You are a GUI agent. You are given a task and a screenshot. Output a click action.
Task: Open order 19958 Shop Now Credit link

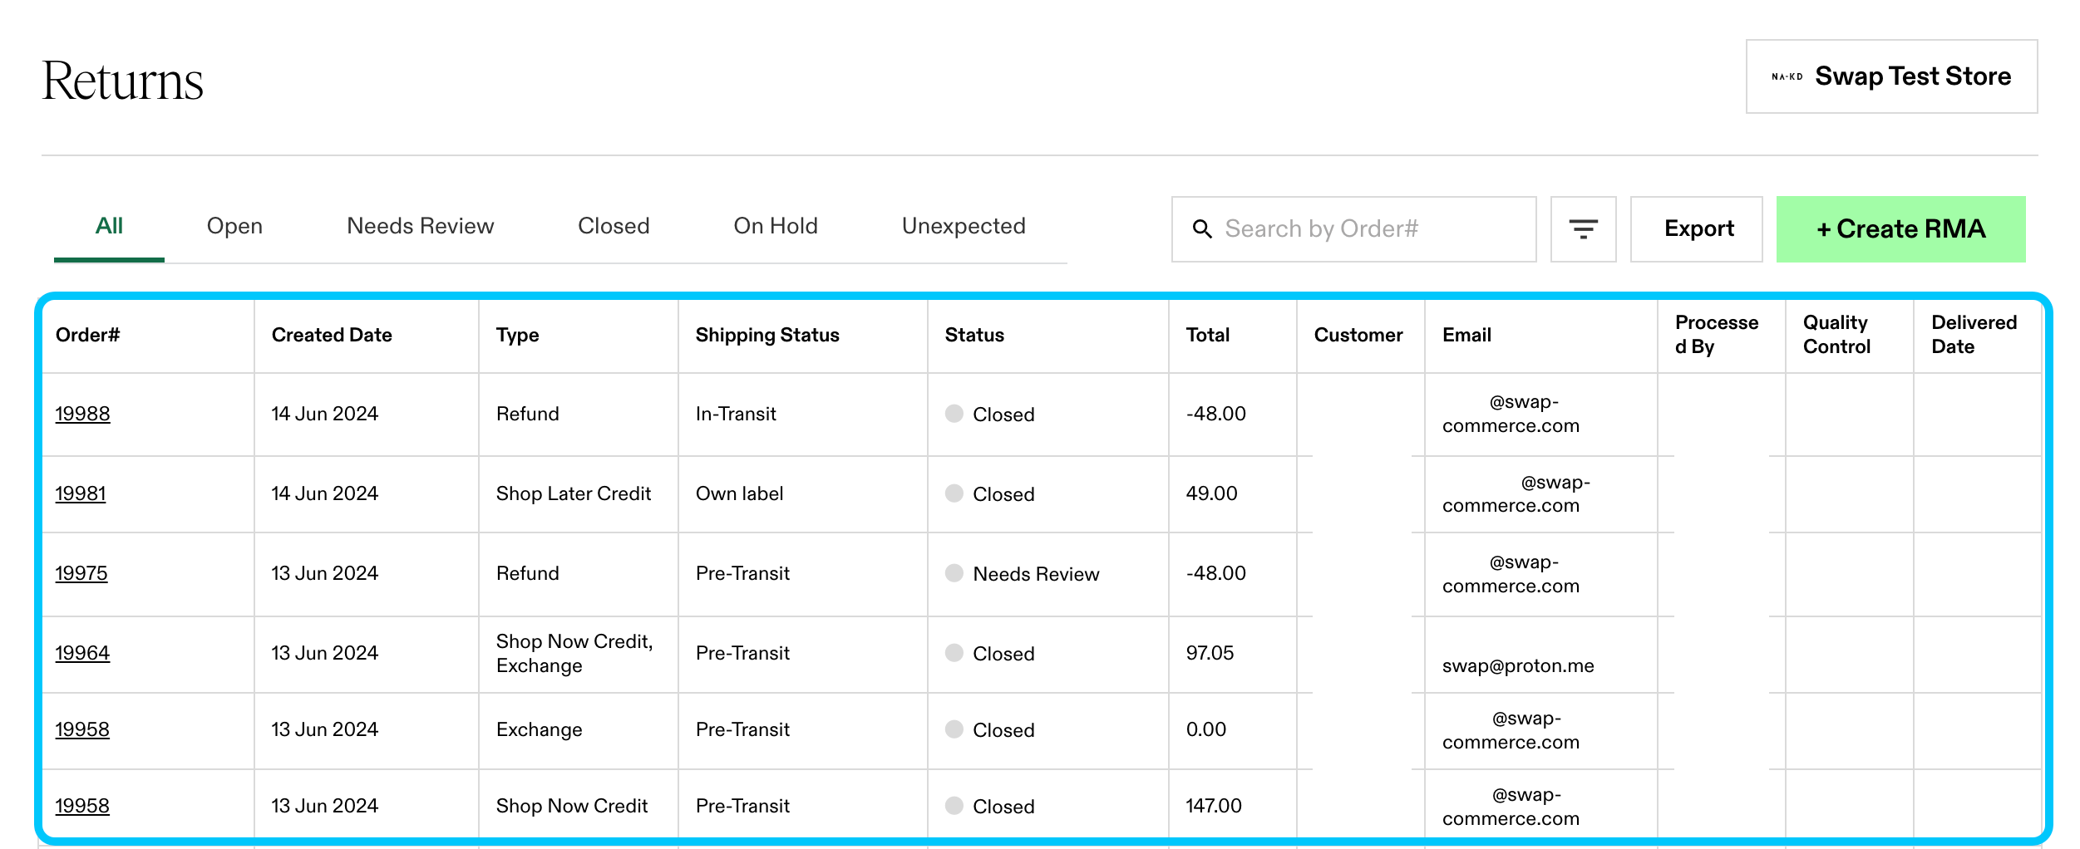pyautogui.click(x=82, y=806)
